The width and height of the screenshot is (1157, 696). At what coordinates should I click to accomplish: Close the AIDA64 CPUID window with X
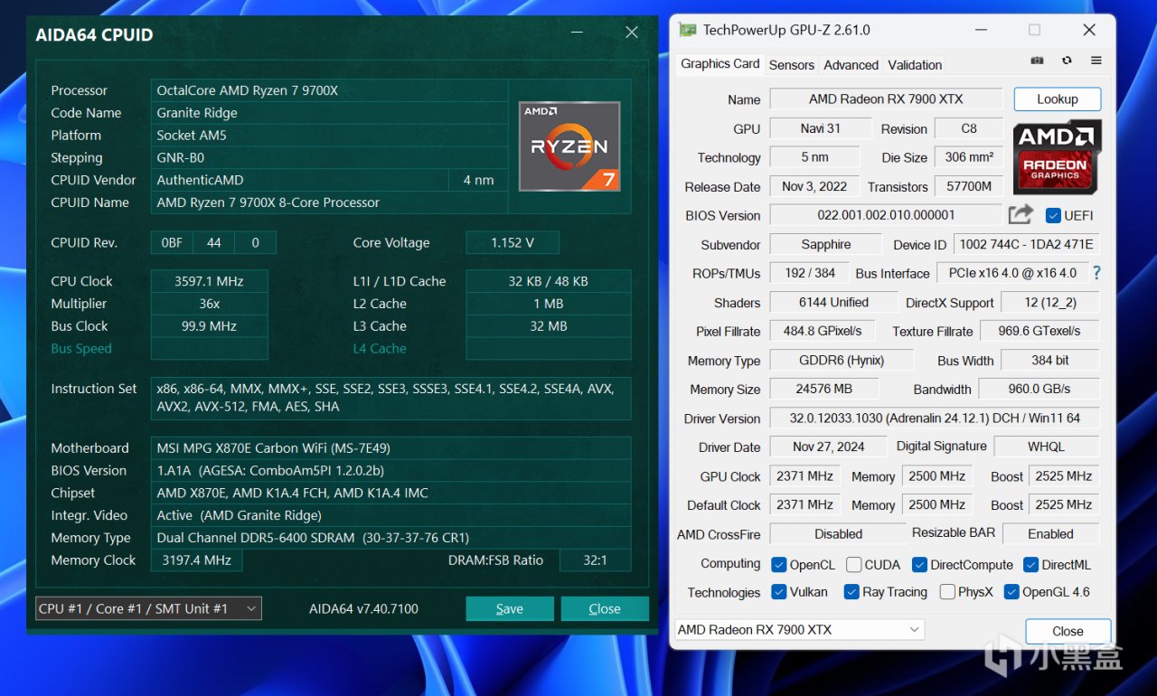pyautogui.click(x=632, y=33)
